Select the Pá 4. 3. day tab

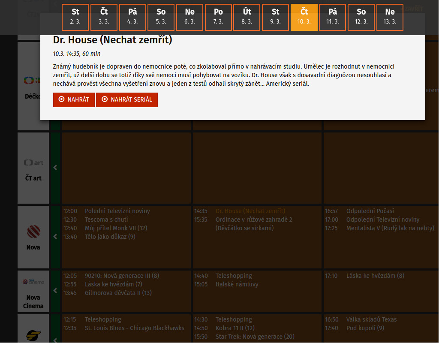point(132,17)
